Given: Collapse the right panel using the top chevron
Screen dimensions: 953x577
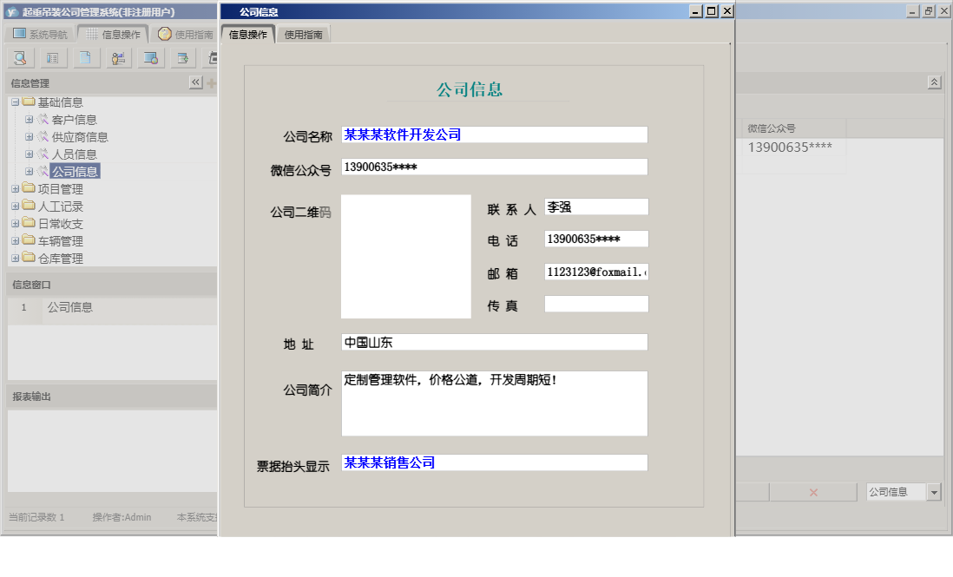Looking at the screenshot, I should point(935,81).
